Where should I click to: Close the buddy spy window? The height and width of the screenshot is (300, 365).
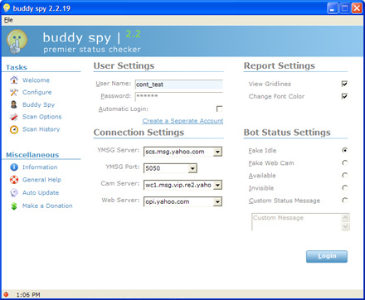tap(357, 8)
